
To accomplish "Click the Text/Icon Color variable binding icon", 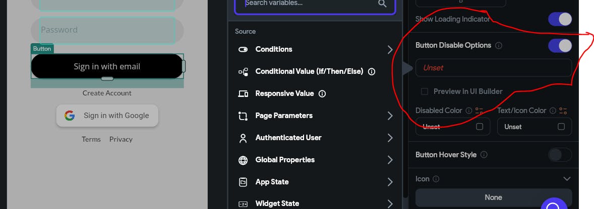I will point(563,111).
